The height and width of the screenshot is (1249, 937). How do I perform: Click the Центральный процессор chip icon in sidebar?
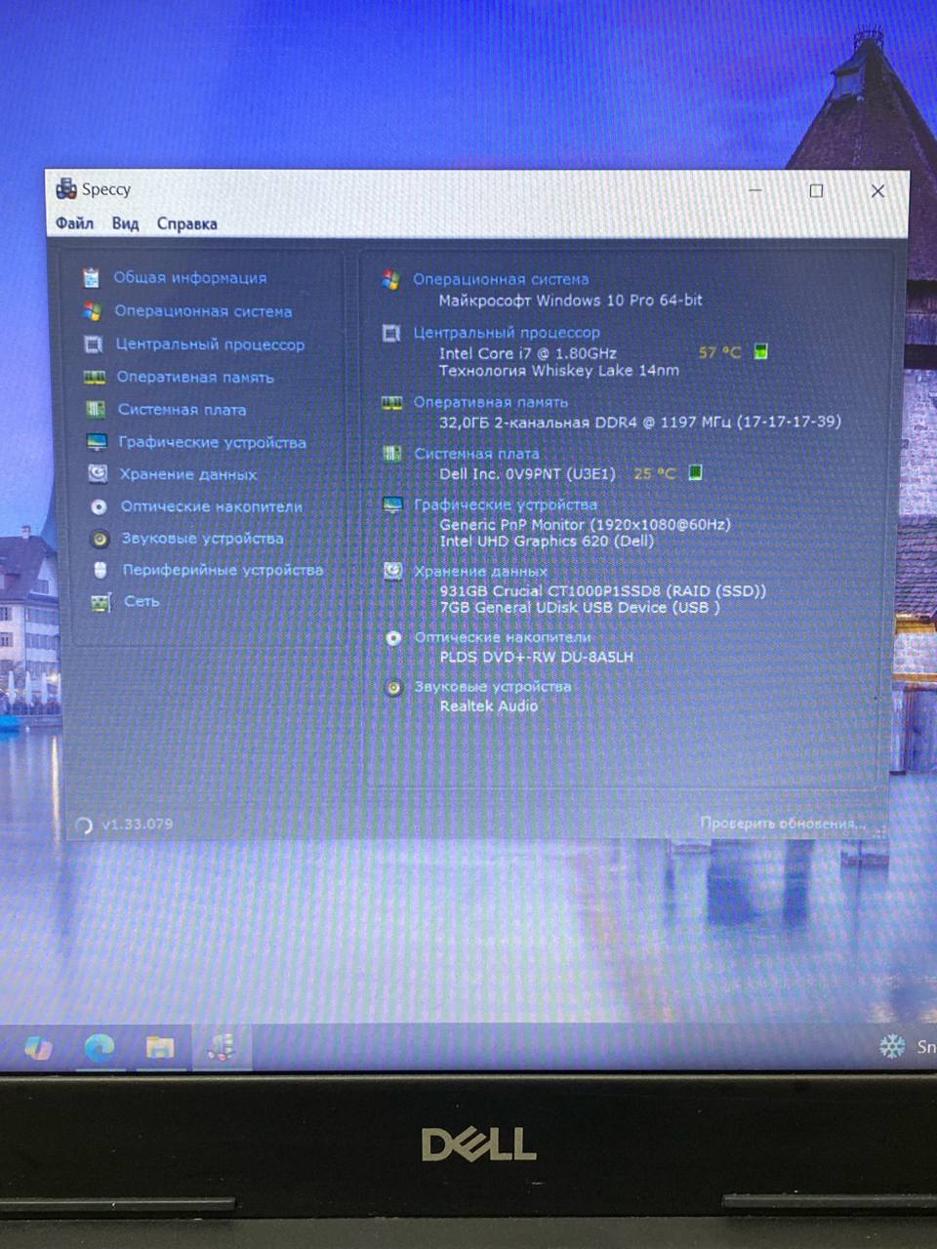(x=93, y=344)
